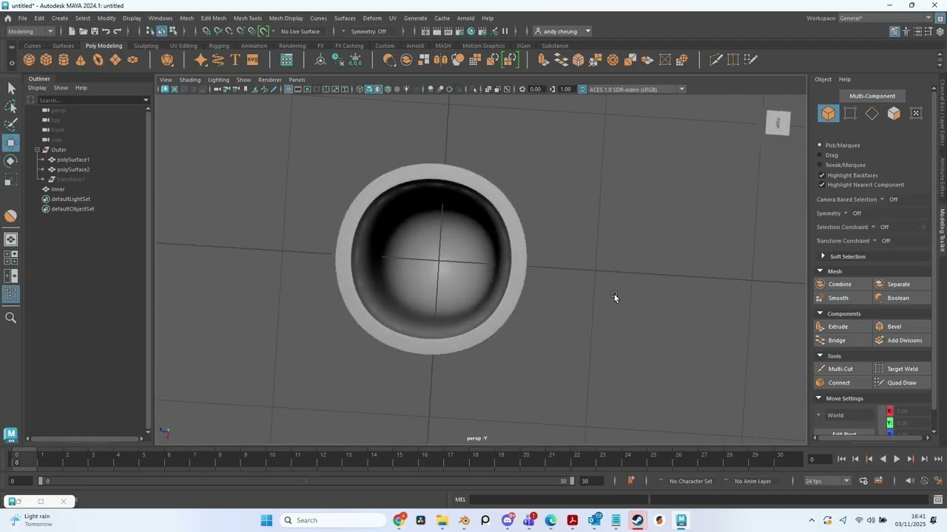Open the Mesh Tools menu
This screenshot has height=532, width=947.
pos(247,18)
